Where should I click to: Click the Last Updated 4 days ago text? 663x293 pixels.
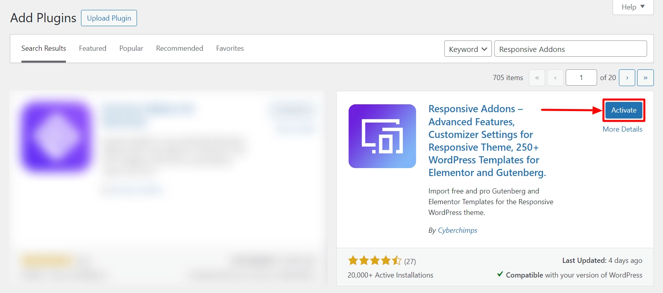602,260
